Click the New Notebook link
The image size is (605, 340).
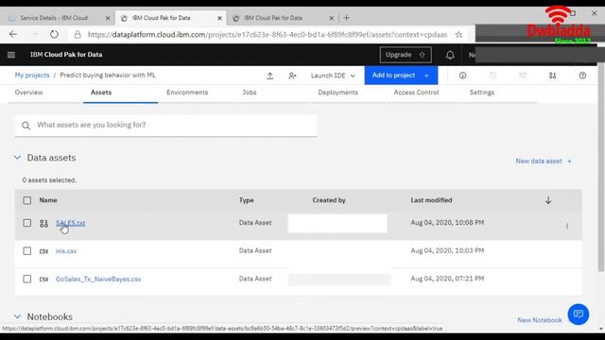(540, 320)
